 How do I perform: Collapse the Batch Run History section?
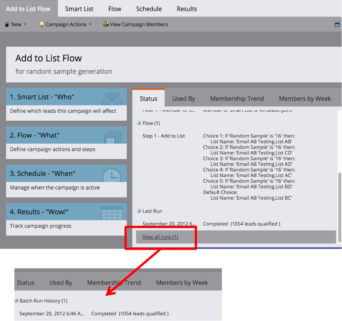tap(16, 301)
